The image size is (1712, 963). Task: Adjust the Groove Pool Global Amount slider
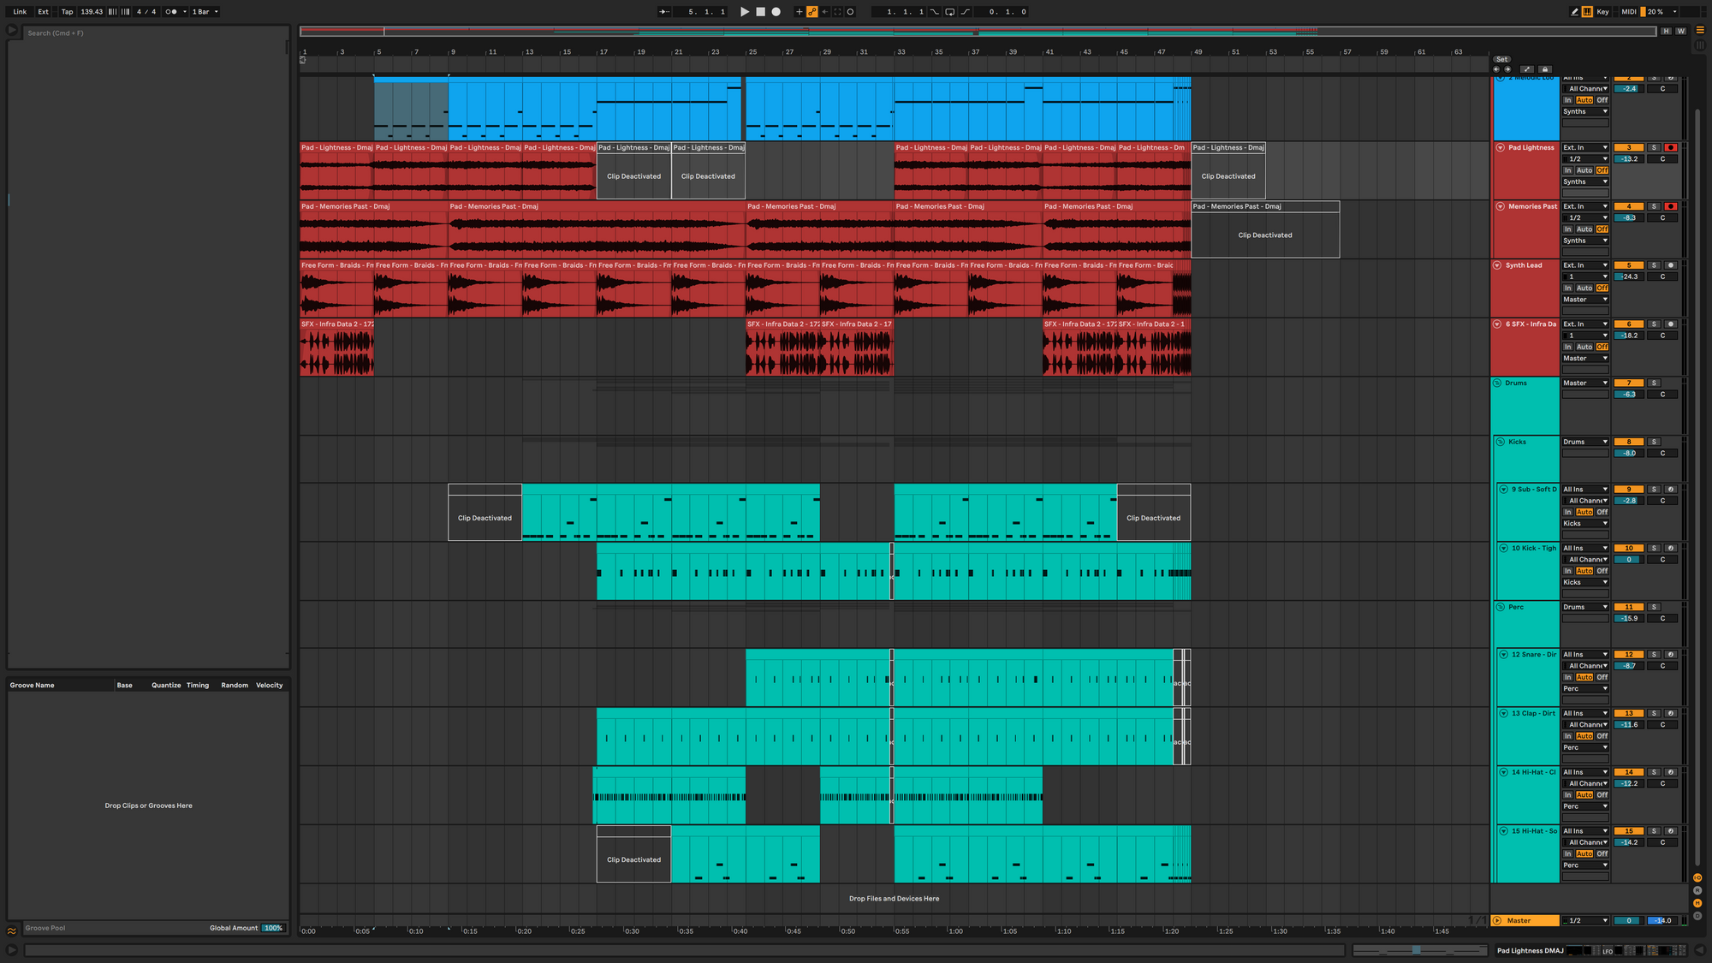tap(273, 928)
